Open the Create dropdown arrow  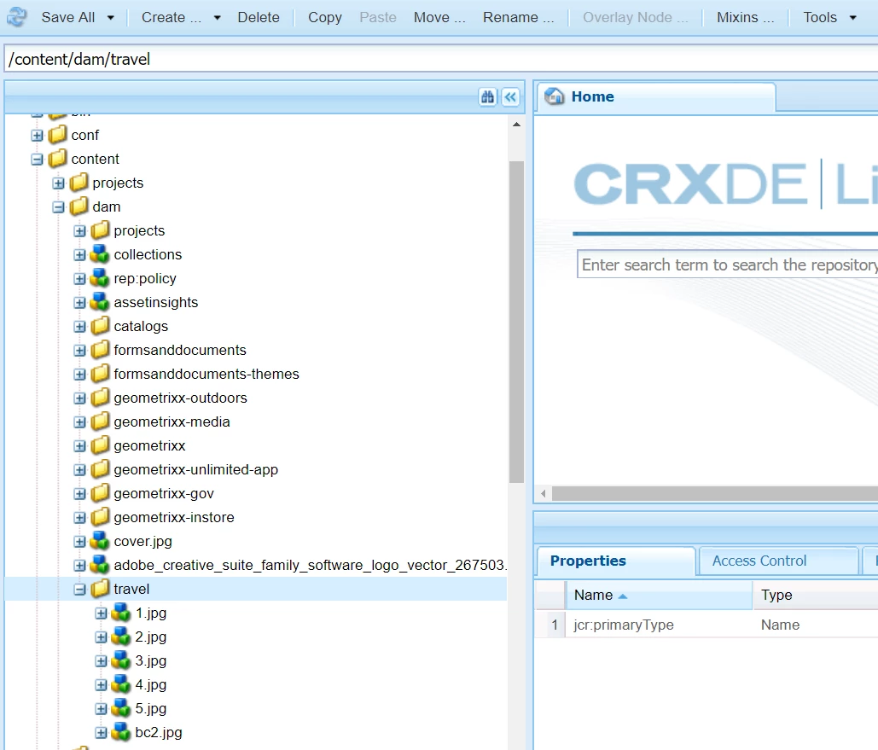click(218, 18)
